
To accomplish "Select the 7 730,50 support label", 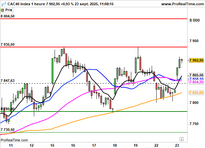I will coord(8,130).
